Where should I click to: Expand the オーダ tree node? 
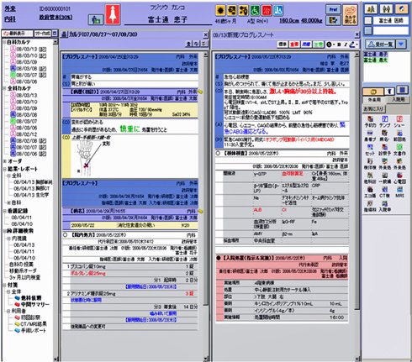(5, 161)
